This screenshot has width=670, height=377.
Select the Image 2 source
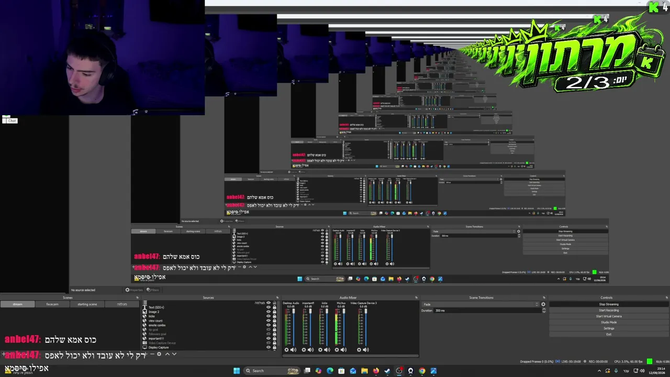[x=154, y=312]
